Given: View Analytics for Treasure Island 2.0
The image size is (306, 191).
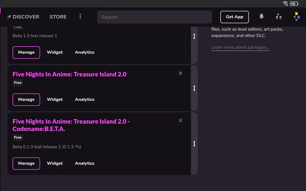Looking at the screenshot, I should 85,99.
